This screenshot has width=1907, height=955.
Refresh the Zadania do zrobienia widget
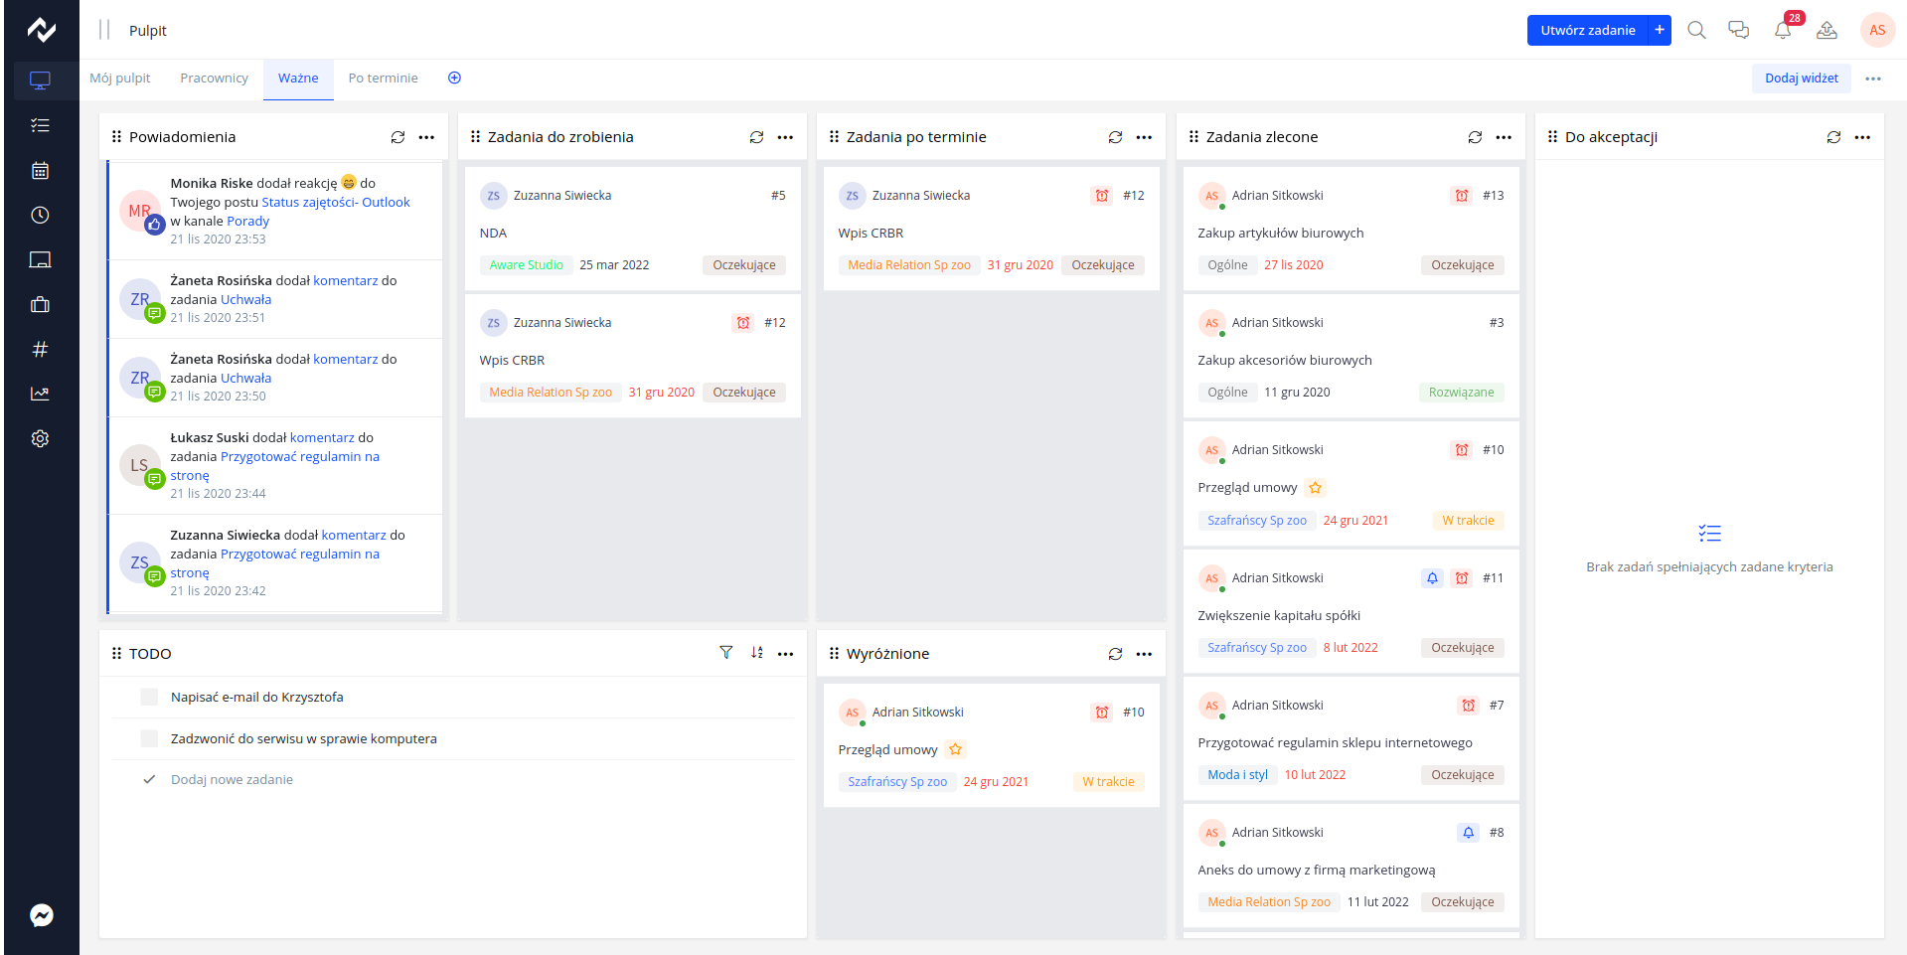click(x=756, y=137)
